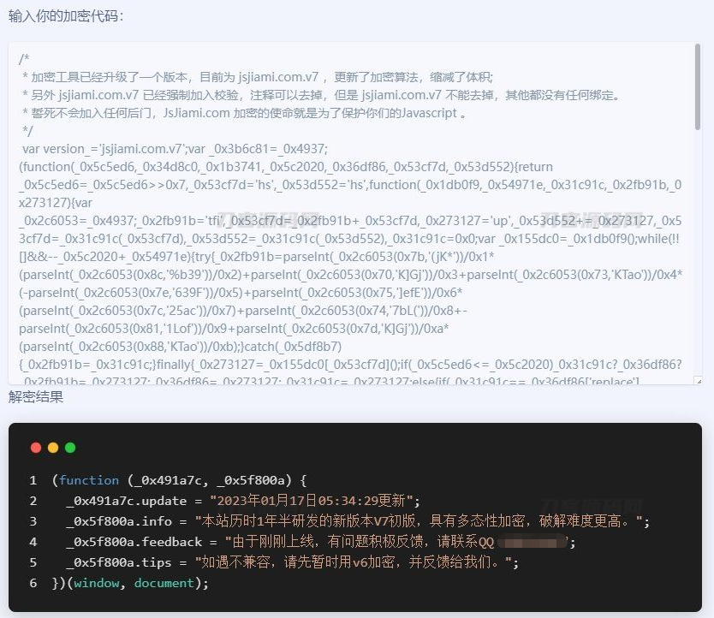Click the function keyword on line 1
The height and width of the screenshot is (618, 714).
coord(89,479)
